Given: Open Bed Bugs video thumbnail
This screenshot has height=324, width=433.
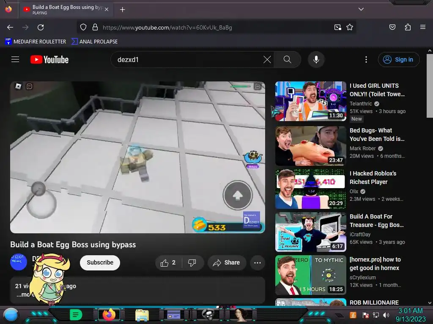Looking at the screenshot, I should 311,146.
